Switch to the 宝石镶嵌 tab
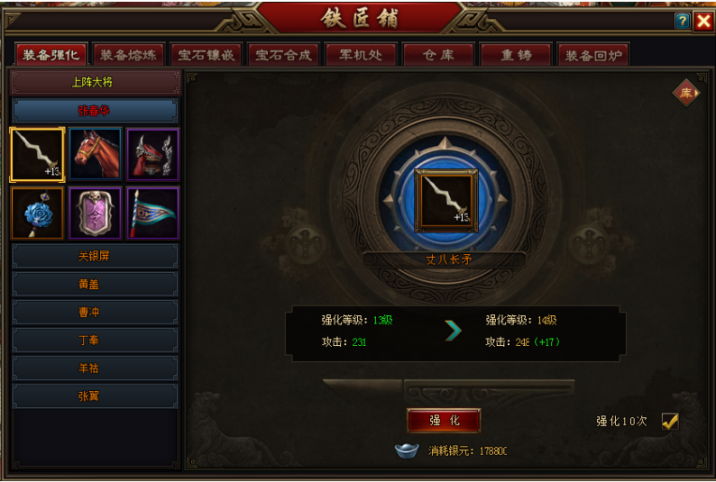 coord(206,55)
